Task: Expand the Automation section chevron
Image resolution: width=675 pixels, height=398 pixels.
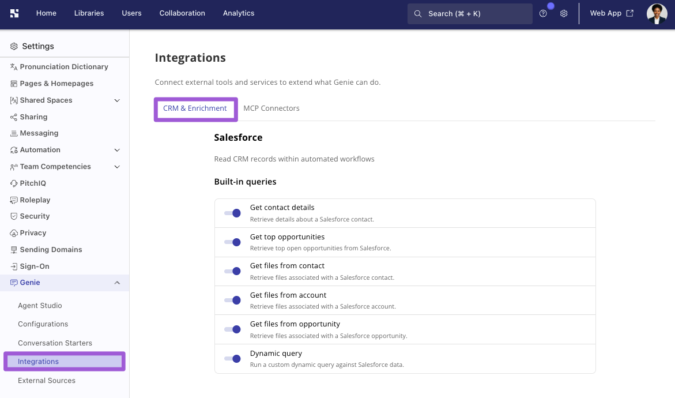Action: click(x=117, y=150)
